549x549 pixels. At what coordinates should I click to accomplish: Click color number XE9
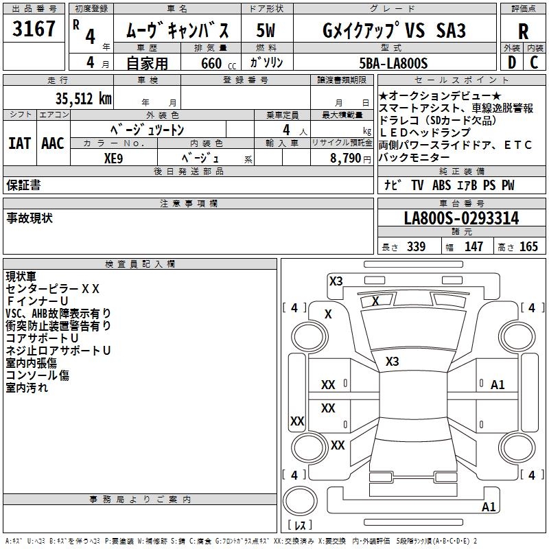(113, 159)
